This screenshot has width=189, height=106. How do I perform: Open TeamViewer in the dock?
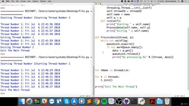point(52,101)
